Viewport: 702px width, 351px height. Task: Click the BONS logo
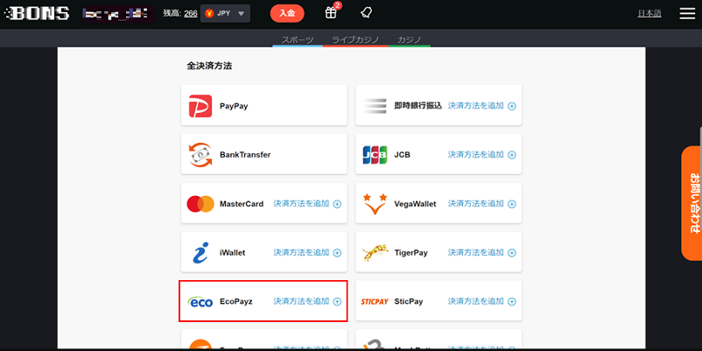coord(36,13)
